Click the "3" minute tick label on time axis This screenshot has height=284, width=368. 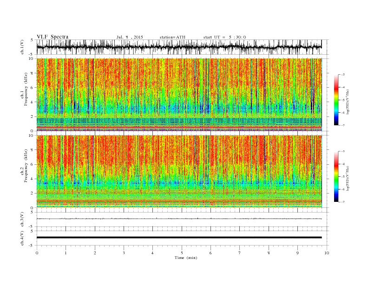click(124, 253)
